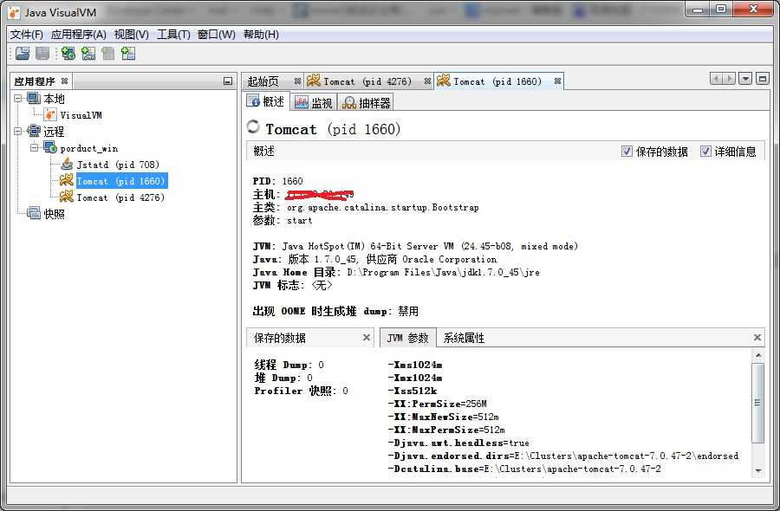780x511 pixels.
Task: Open the 概述 overview subtab
Action: tap(266, 101)
